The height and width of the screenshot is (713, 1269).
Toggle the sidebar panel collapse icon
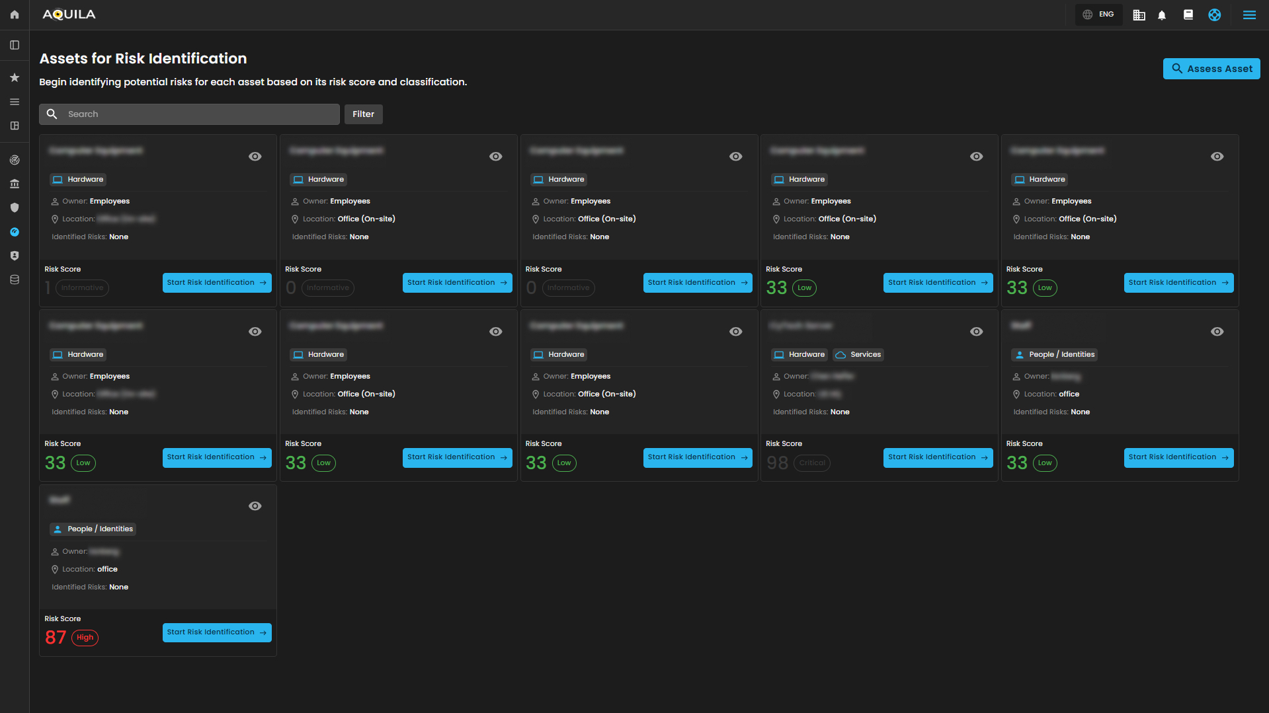[15, 45]
